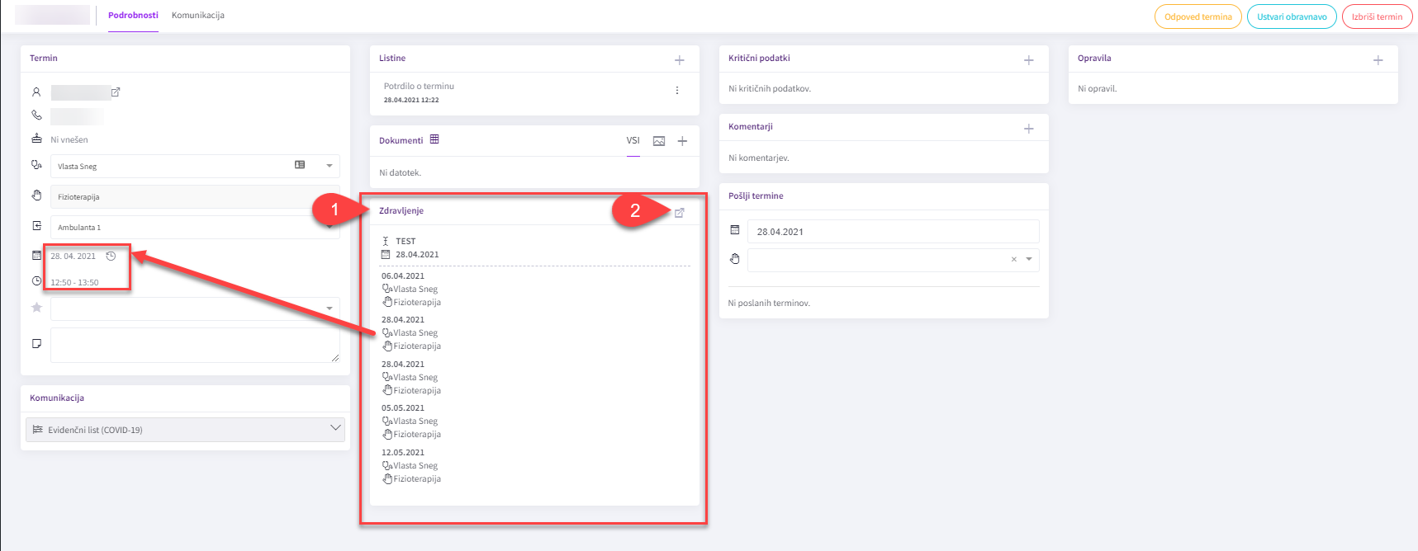Add a new Listine document with plus icon
This screenshot has width=1418, height=551.
[679, 60]
